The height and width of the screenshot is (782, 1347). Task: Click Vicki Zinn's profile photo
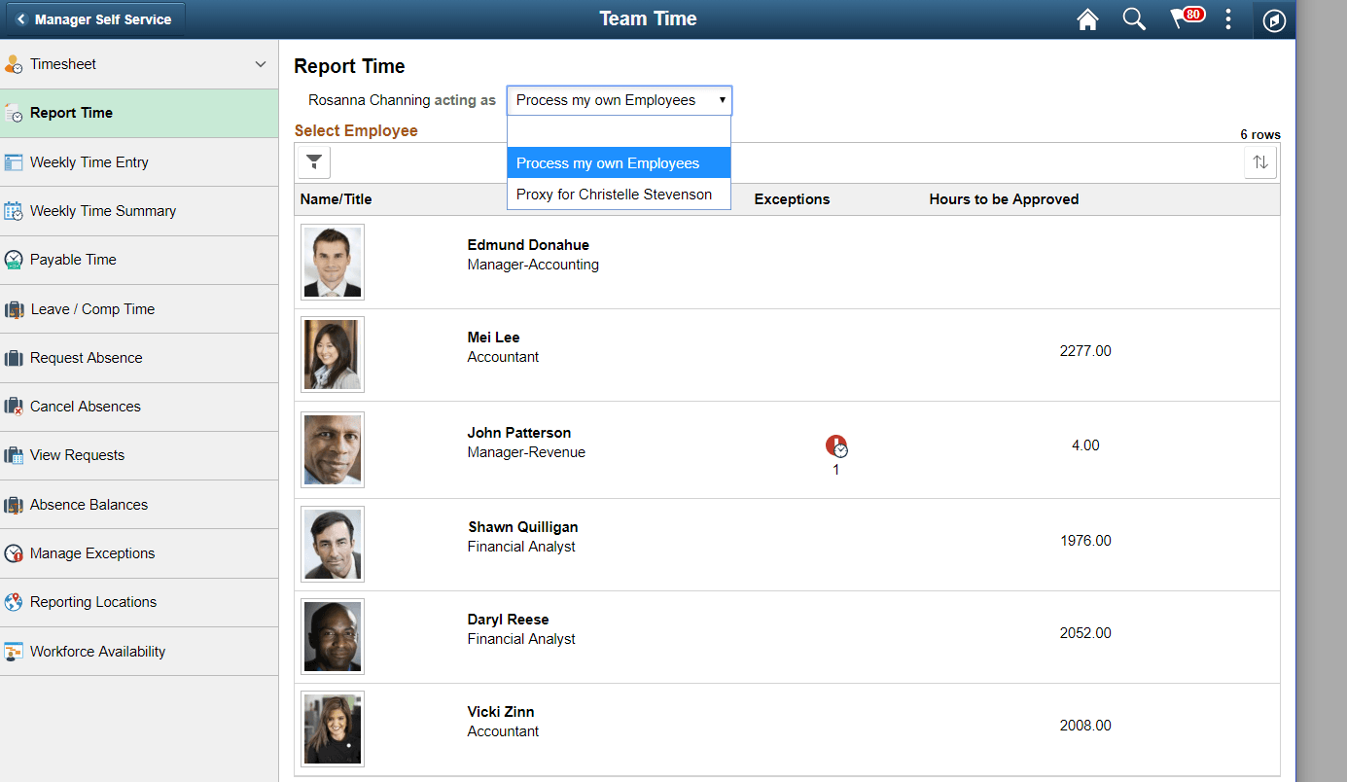[x=332, y=728]
